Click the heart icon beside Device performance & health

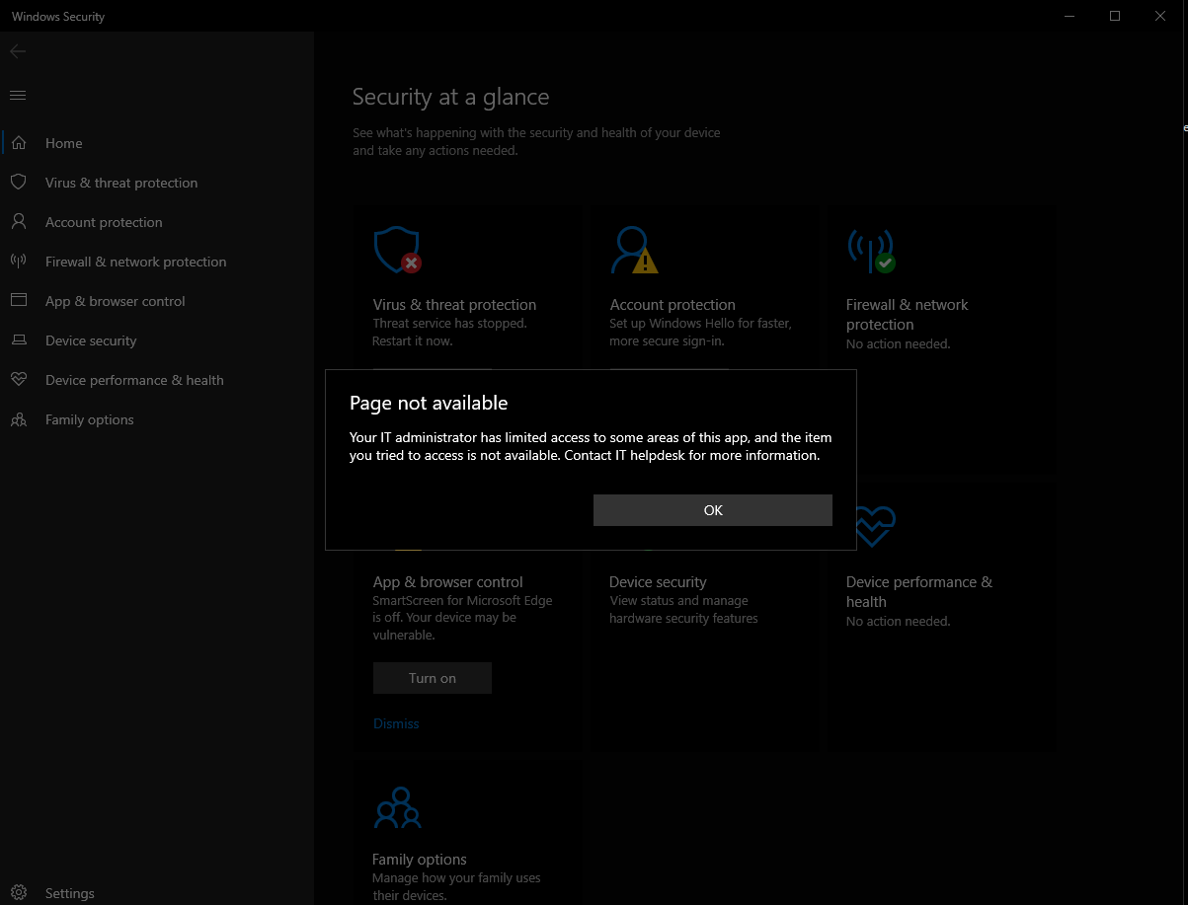click(18, 380)
